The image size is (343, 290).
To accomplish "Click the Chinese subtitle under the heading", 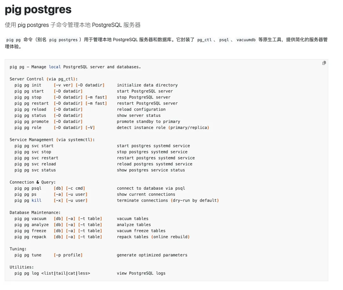I will click(72, 25).
